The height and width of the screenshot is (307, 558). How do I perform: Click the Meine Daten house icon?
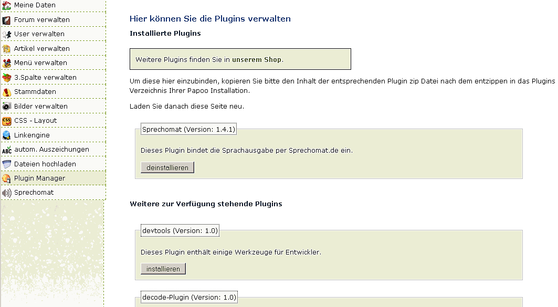click(x=6, y=5)
